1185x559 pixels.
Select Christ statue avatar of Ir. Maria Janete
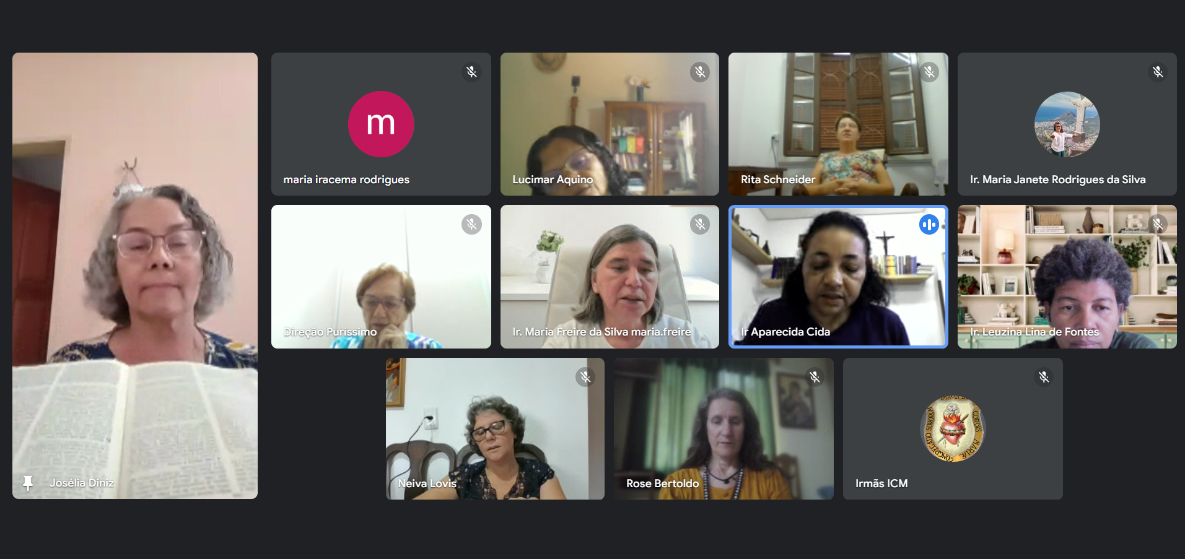[x=1067, y=124]
